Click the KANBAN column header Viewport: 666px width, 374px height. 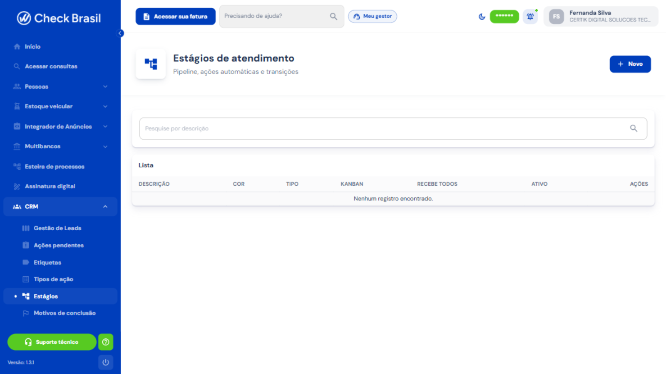pos(352,184)
